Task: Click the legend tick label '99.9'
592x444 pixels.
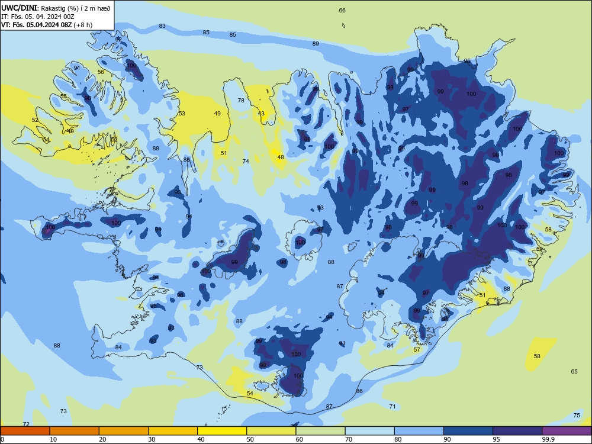Action: point(549,439)
